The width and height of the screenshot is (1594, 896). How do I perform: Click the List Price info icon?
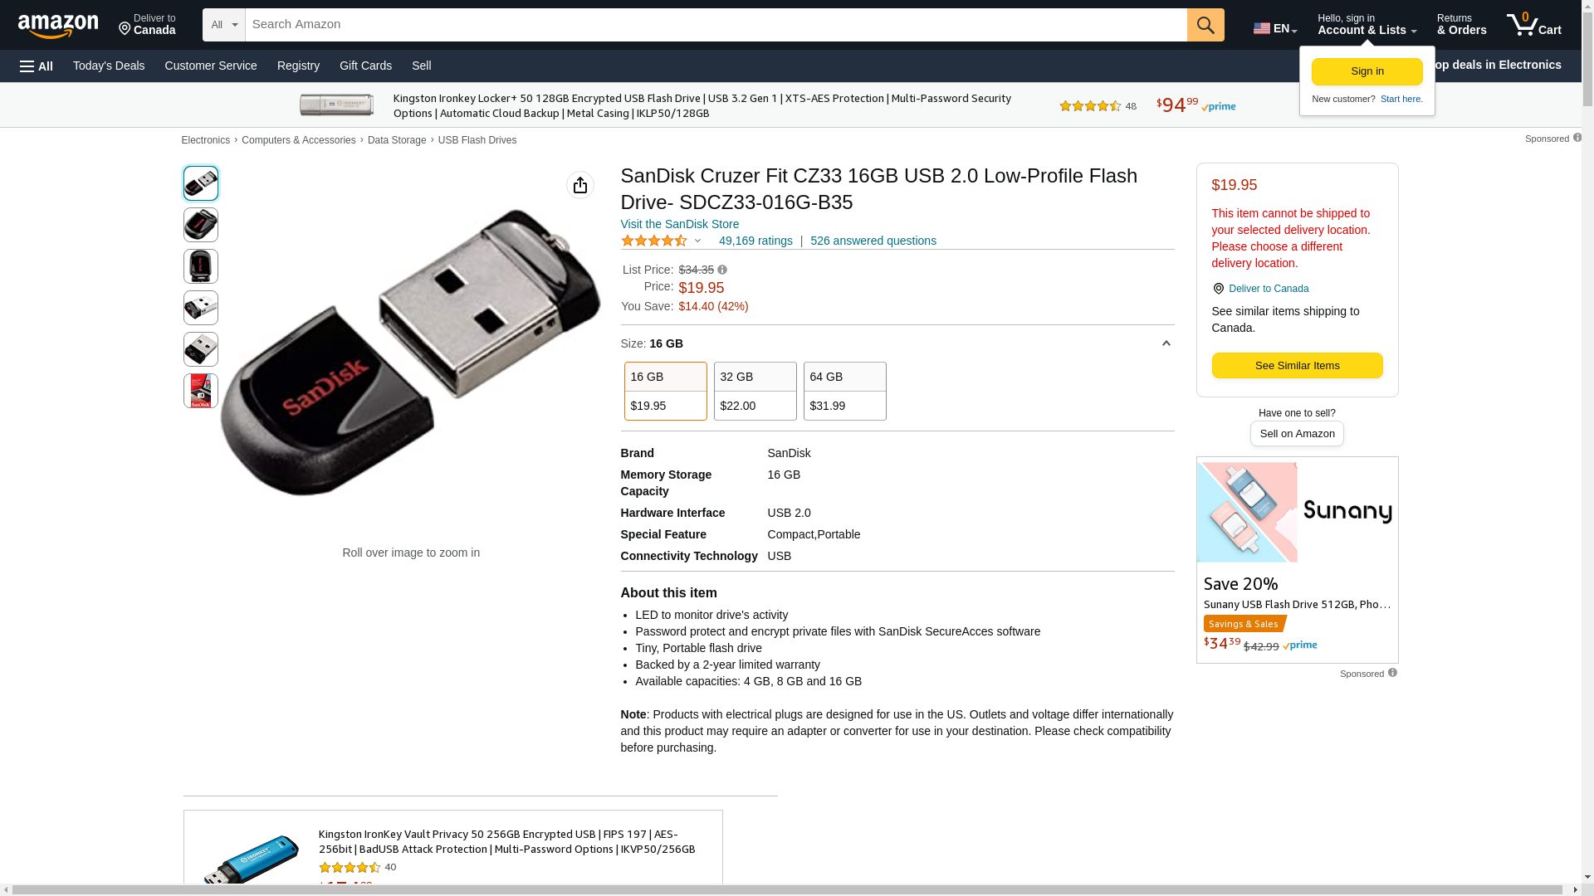(722, 270)
